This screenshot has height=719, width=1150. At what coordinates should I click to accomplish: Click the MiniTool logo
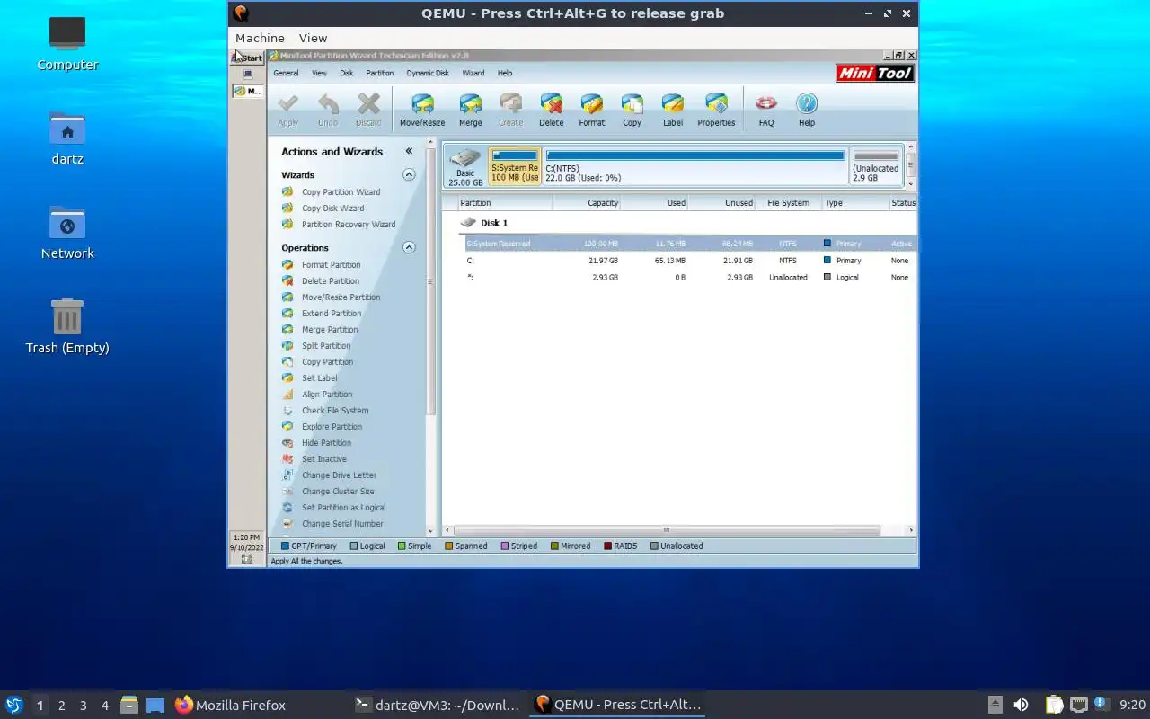[875, 74]
